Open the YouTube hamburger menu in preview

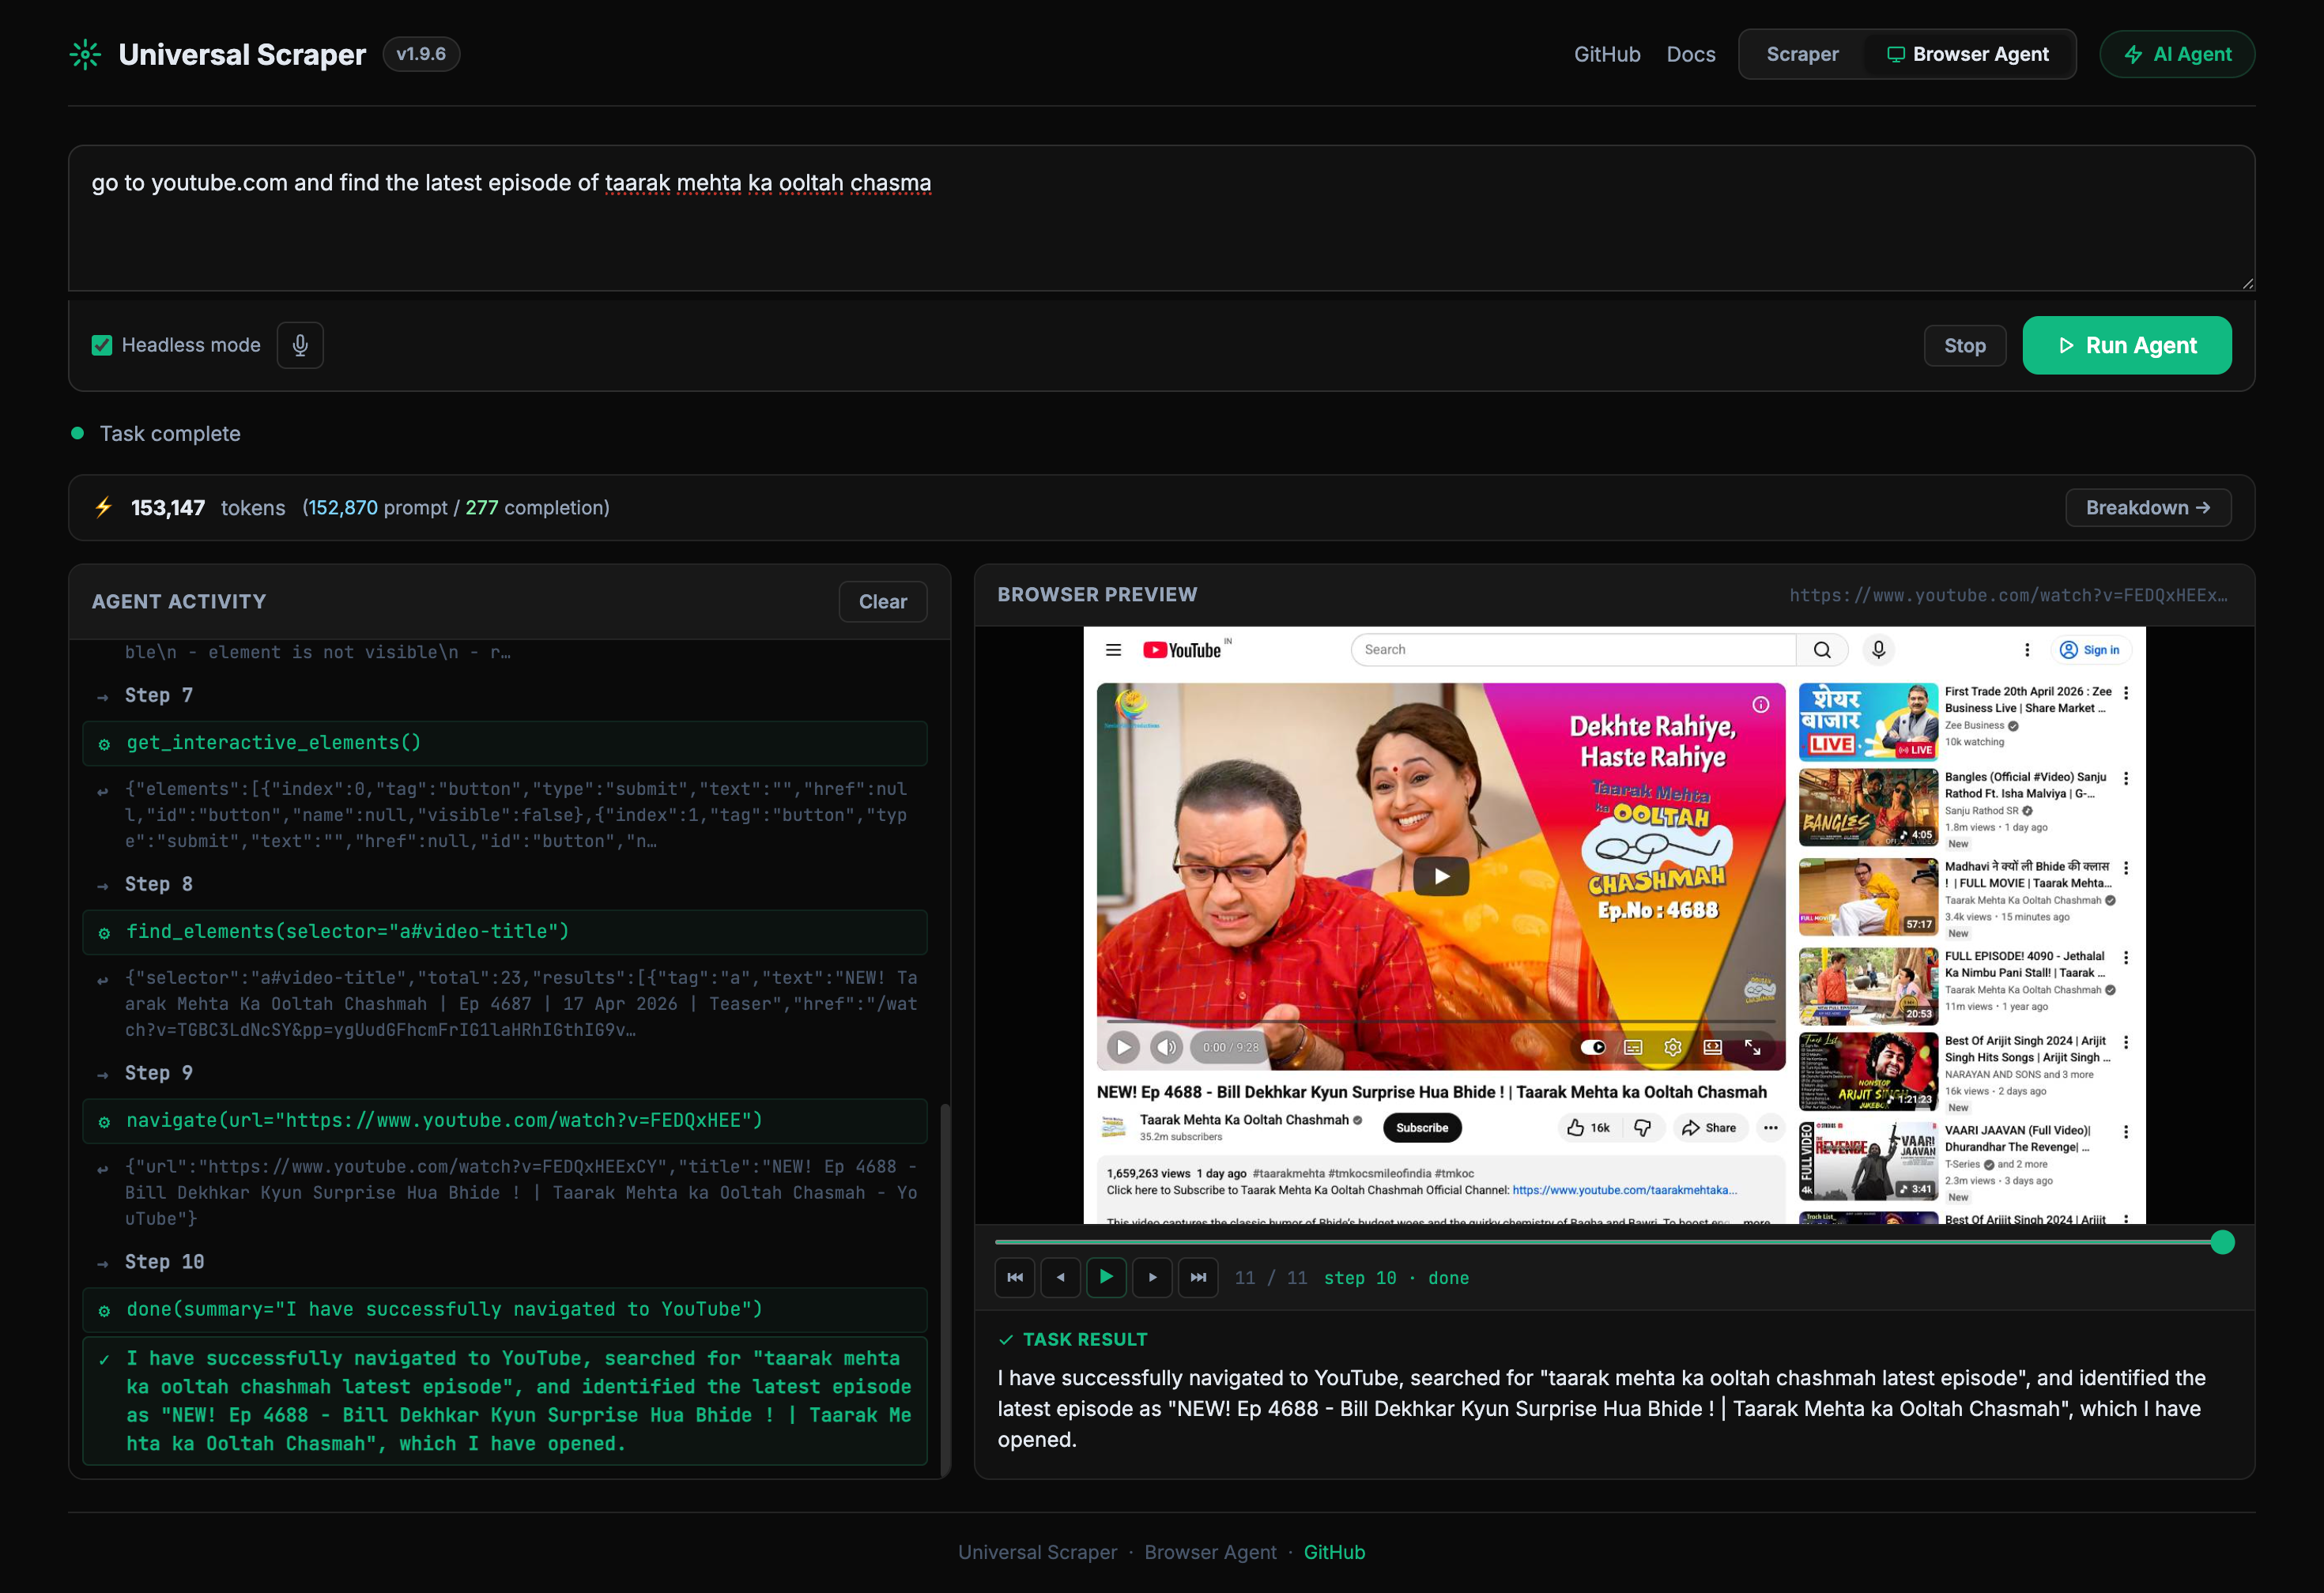point(1113,649)
